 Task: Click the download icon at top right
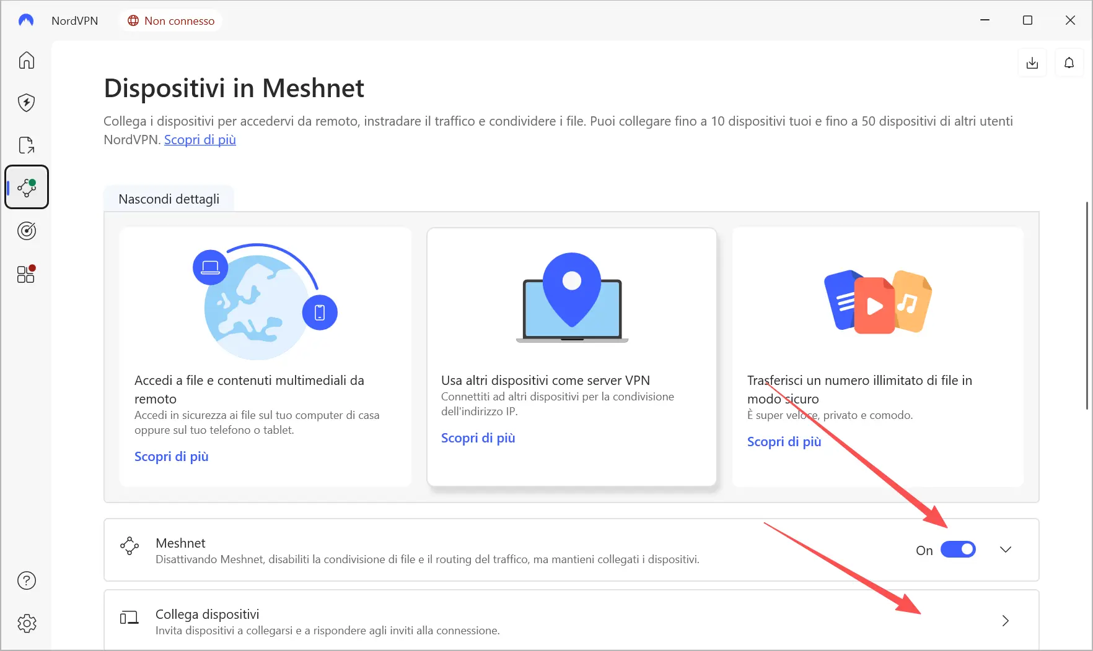[x=1032, y=63]
